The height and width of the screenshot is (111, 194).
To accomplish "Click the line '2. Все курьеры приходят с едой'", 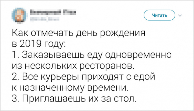I will pyautogui.click(x=84, y=77).
